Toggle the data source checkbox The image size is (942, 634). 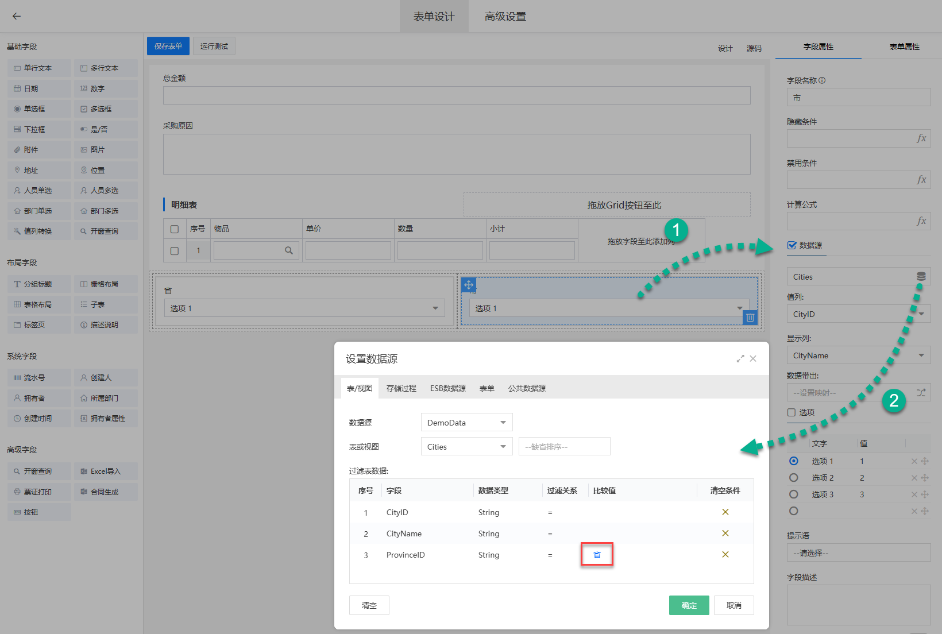[x=792, y=245]
